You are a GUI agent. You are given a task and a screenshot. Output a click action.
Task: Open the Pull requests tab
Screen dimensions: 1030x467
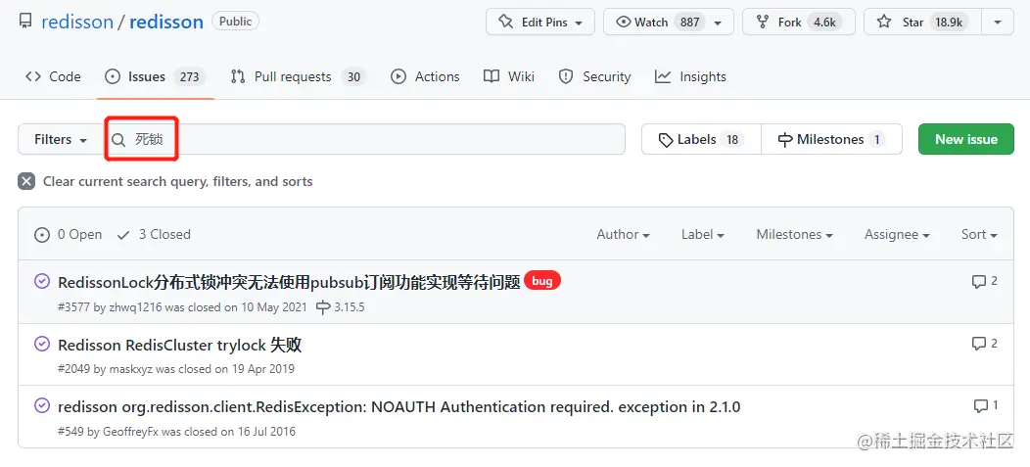tap(298, 76)
